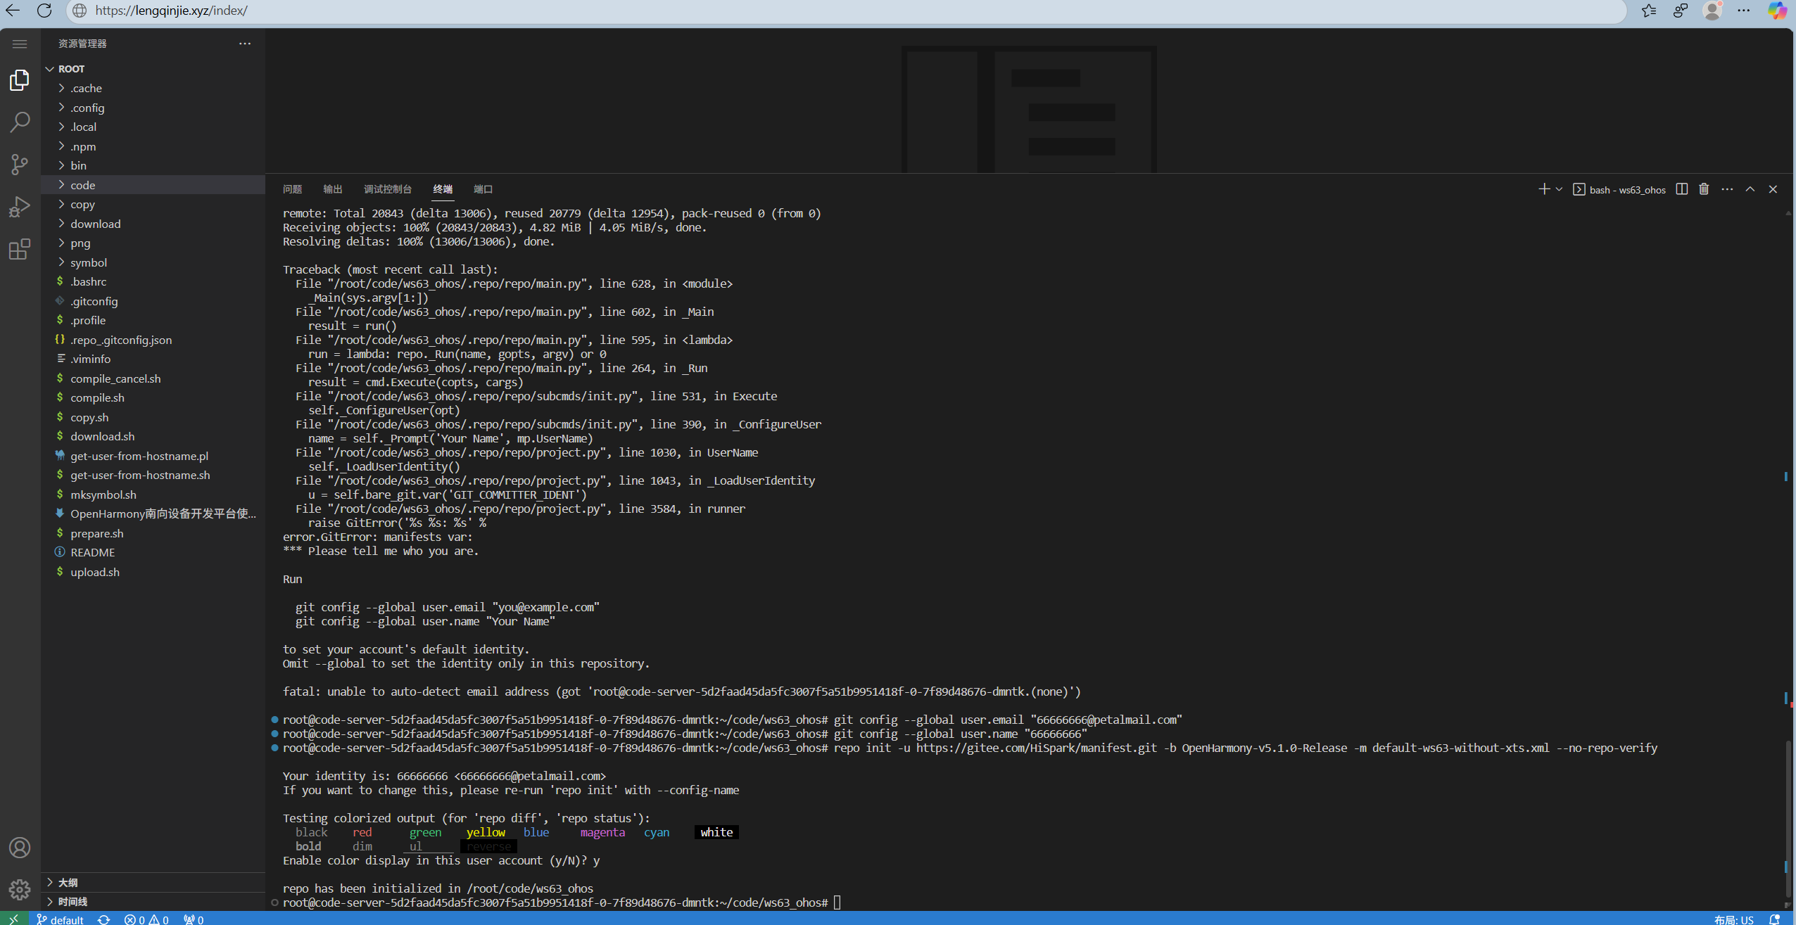Open the Extensions view

[x=19, y=249]
